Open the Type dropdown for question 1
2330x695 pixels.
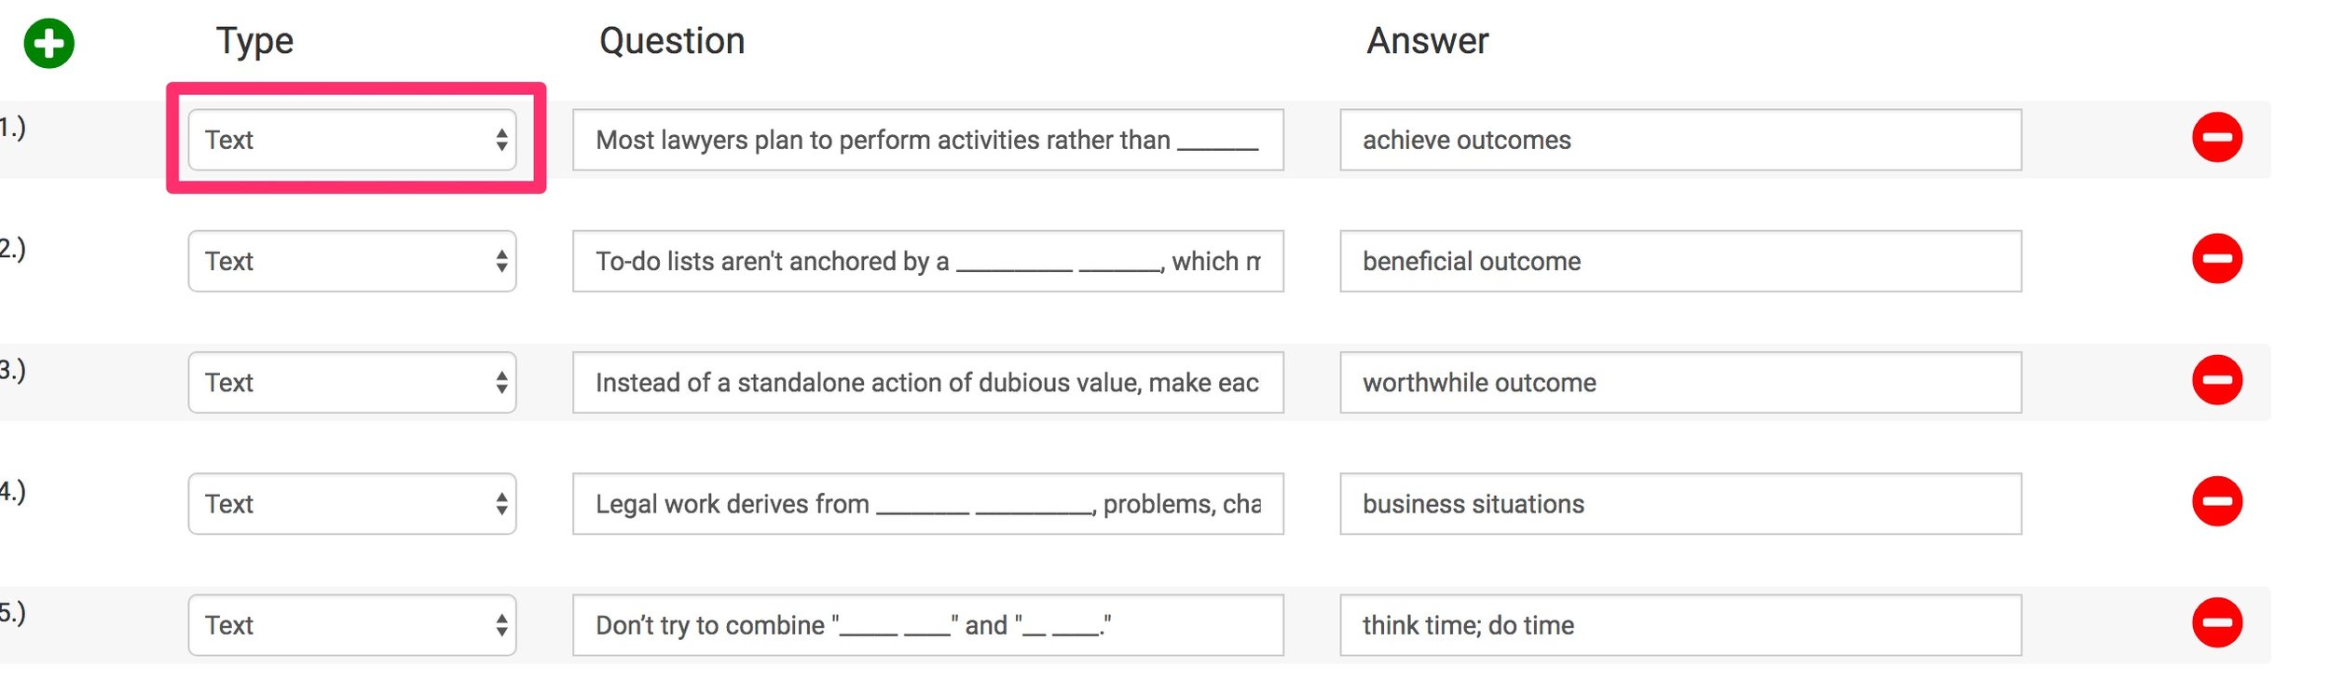(352, 140)
